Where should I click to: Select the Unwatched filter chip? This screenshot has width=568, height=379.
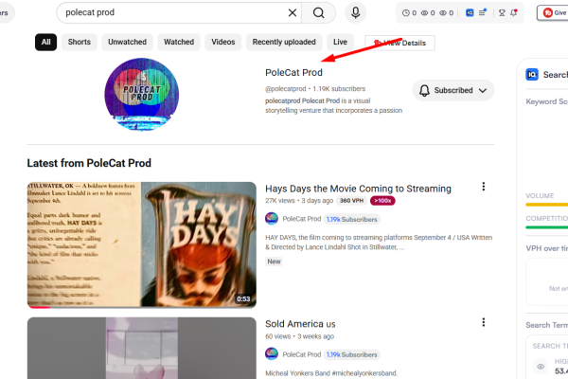tap(127, 42)
